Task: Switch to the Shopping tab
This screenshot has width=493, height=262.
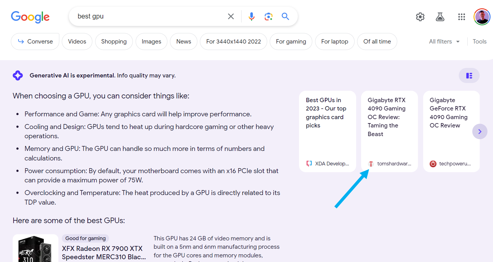Action: tap(114, 41)
